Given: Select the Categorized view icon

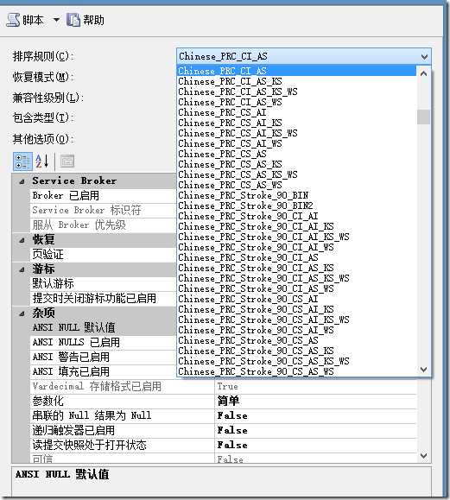Looking at the screenshot, I should click(x=22, y=161).
